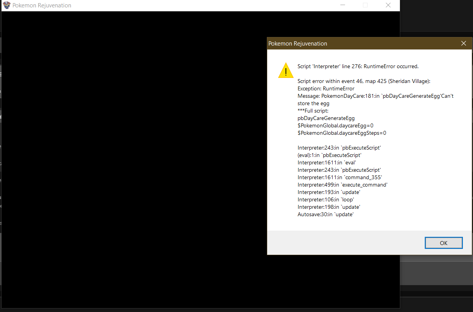The width and height of the screenshot is (473, 312).
Task: Click the "***Full script:" line
Action: (313, 111)
